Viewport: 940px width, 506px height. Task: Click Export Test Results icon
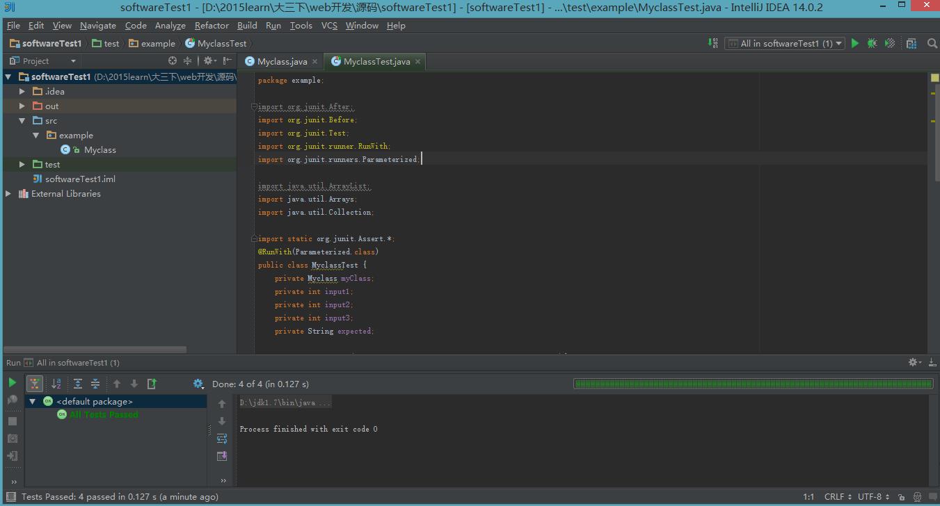(152, 384)
